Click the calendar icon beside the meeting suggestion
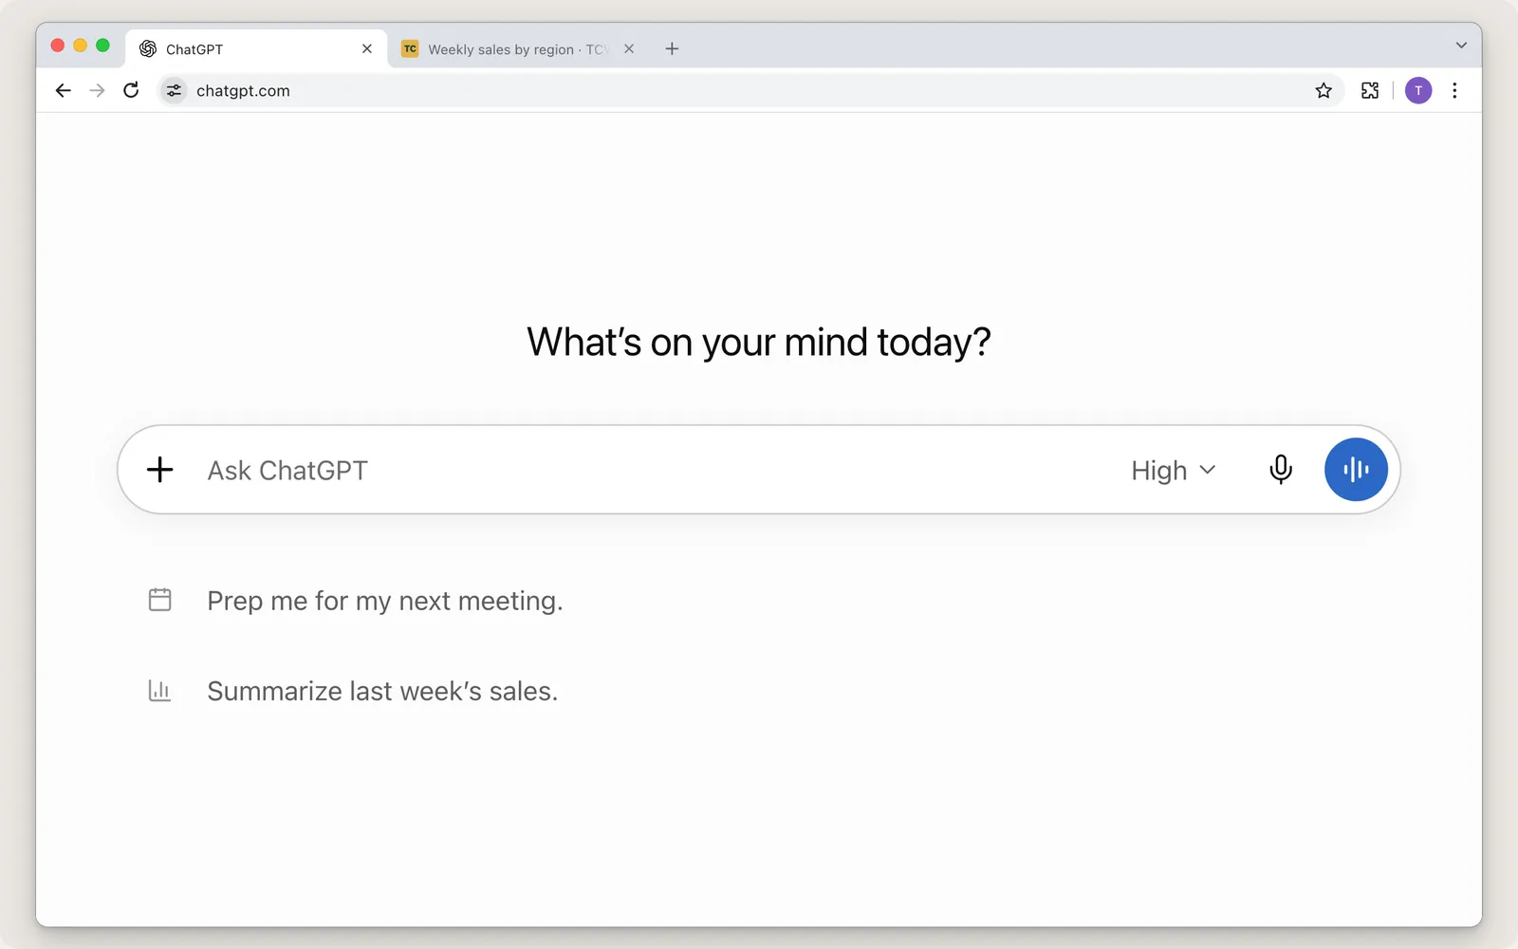The height and width of the screenshot is (949, 1518). pyautogui.click(x=160, y=600)
